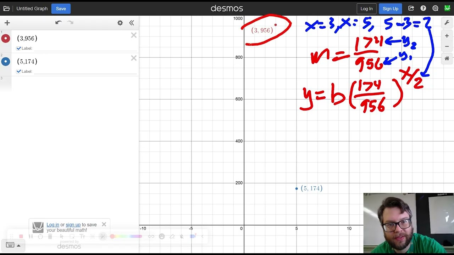Add a new item with plus icon

point(7,23)
